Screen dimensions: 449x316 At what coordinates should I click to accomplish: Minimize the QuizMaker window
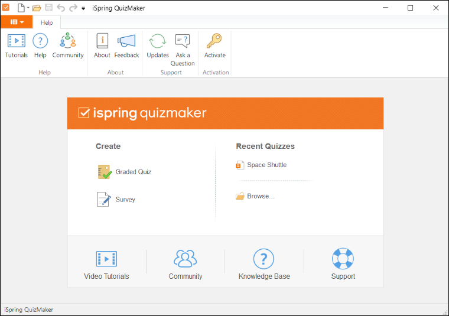click(x=385, y=8)
